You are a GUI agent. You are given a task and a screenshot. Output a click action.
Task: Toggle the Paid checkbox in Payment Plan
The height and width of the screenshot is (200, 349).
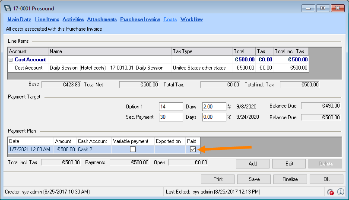click(192, 149)
